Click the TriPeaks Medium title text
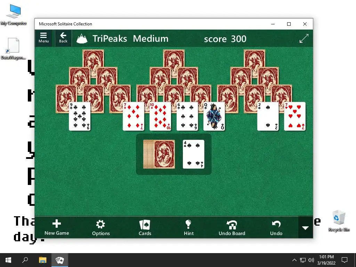The width and height of the screenshot is (356, 267). (130, 39)
